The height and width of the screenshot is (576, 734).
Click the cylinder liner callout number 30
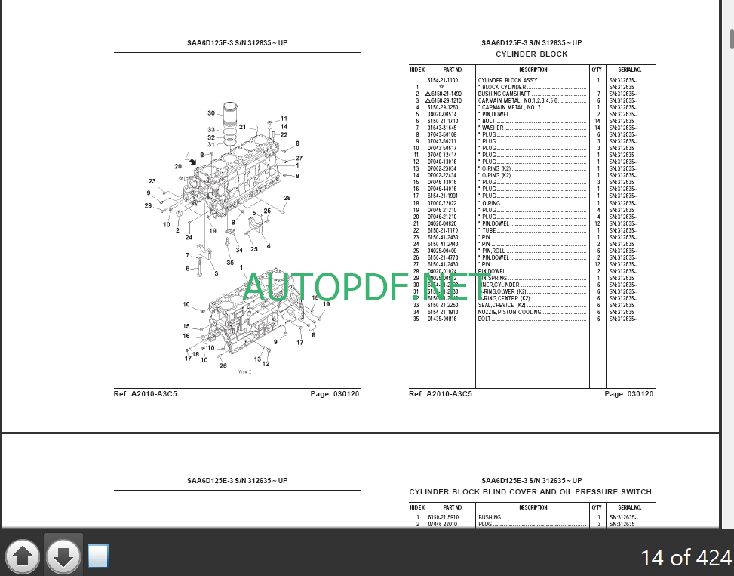tap(211, 113)
